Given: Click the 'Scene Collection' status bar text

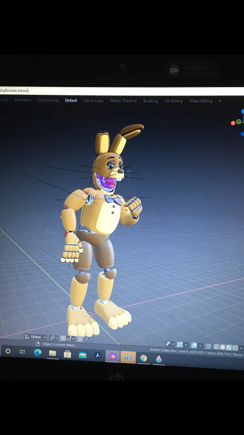Looking at the screenshot, I should click(x=163, y=350).
